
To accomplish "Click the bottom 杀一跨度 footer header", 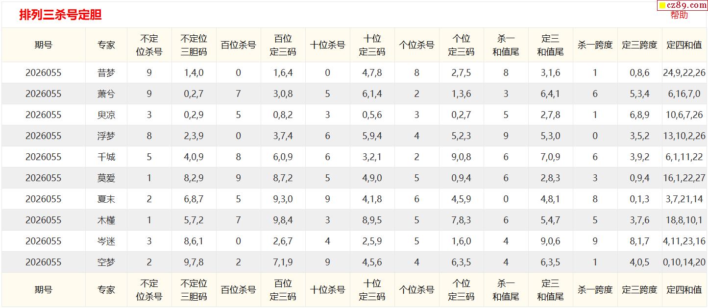I will click(x=595, y=290).
